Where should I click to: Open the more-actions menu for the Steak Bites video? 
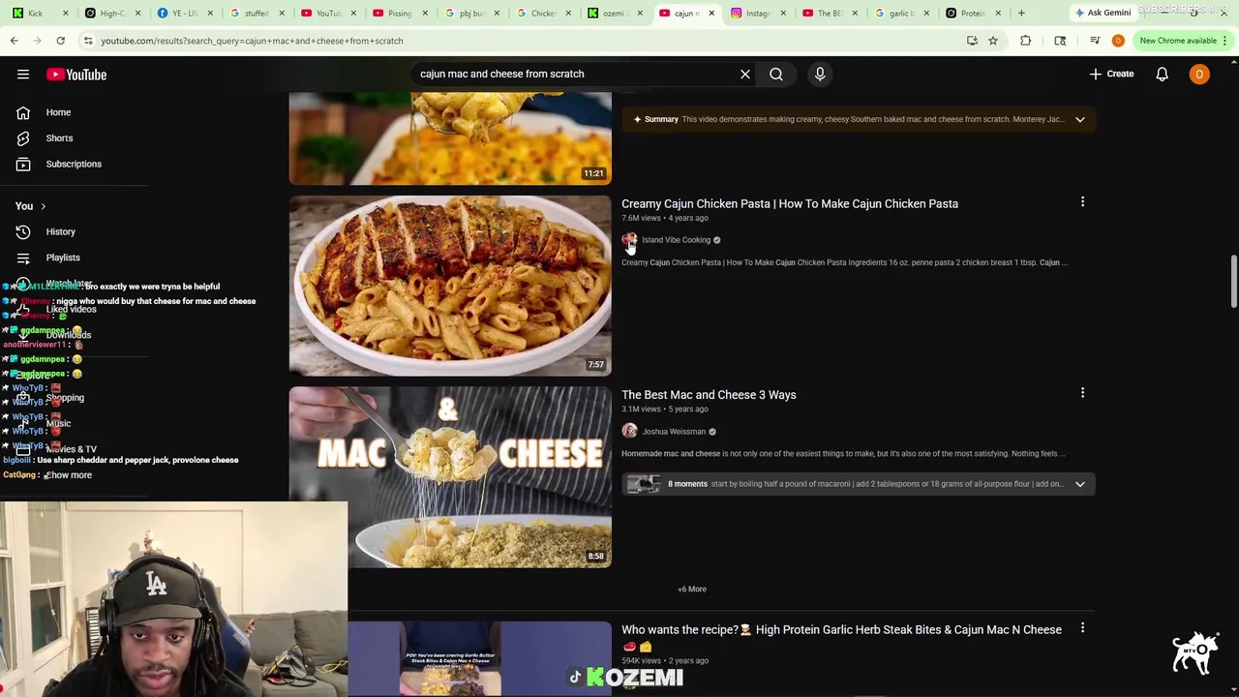coord(1082,628)
